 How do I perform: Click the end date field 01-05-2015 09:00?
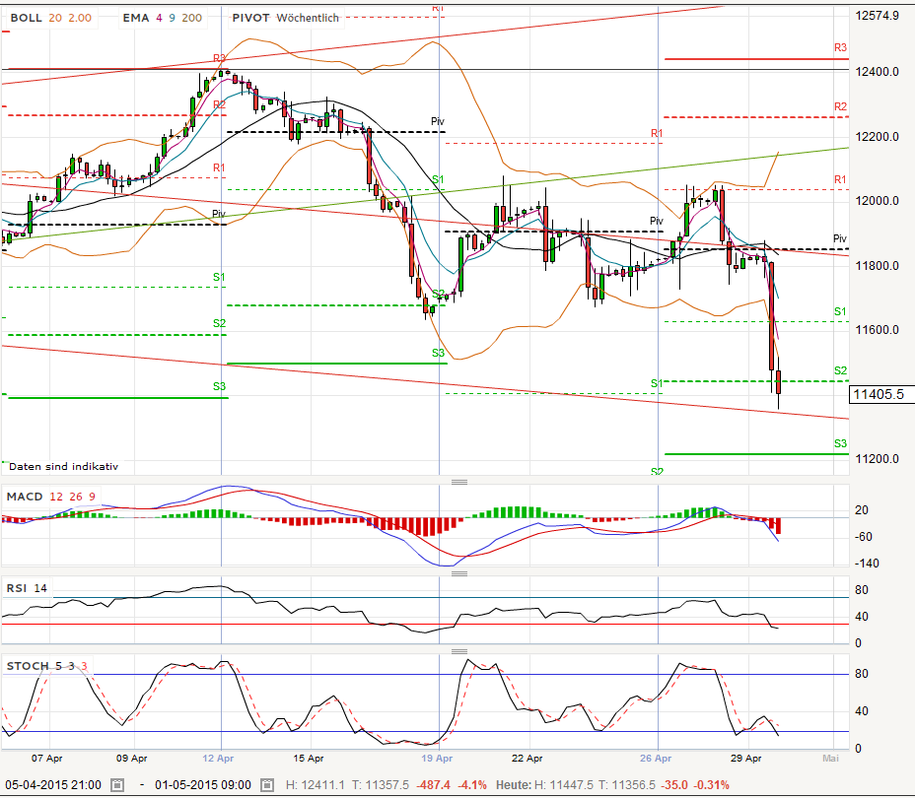(x=202, y=785)
